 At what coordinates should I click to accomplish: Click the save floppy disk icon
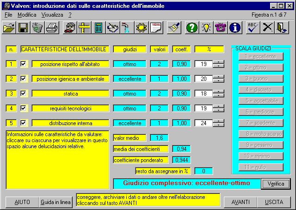coord(23,28)
